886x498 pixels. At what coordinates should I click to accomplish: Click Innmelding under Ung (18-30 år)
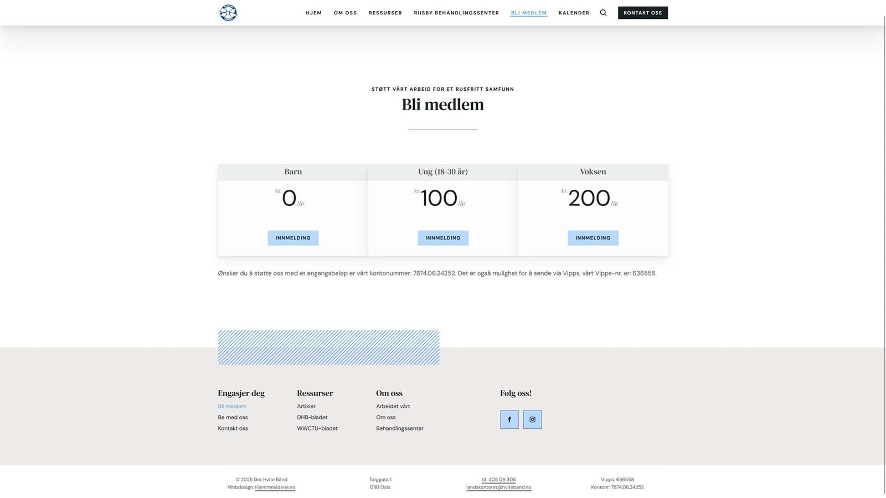click(443, 238)
